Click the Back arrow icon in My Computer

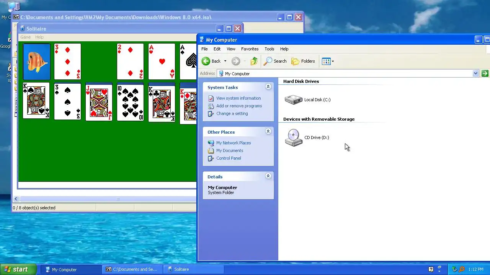pos(206,61)
